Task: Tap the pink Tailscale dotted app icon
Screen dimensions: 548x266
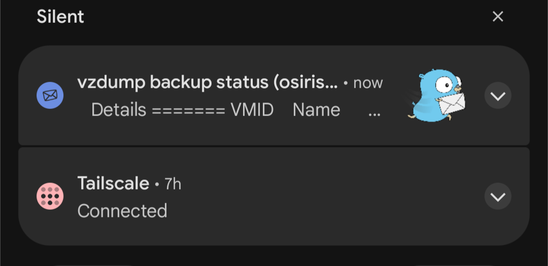Action: [50, 196]
